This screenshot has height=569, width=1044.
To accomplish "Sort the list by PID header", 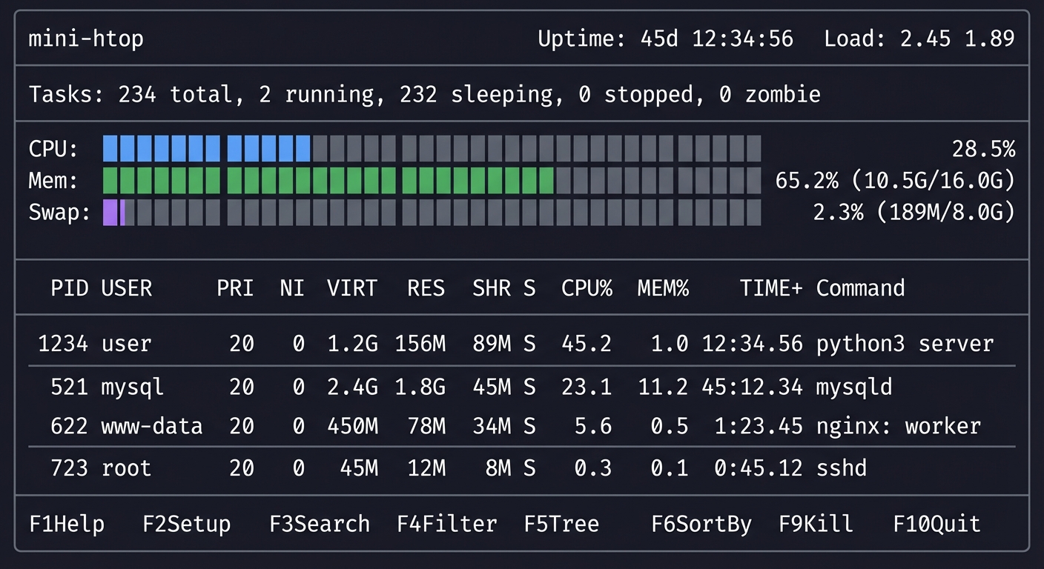I will click(70, 288).
